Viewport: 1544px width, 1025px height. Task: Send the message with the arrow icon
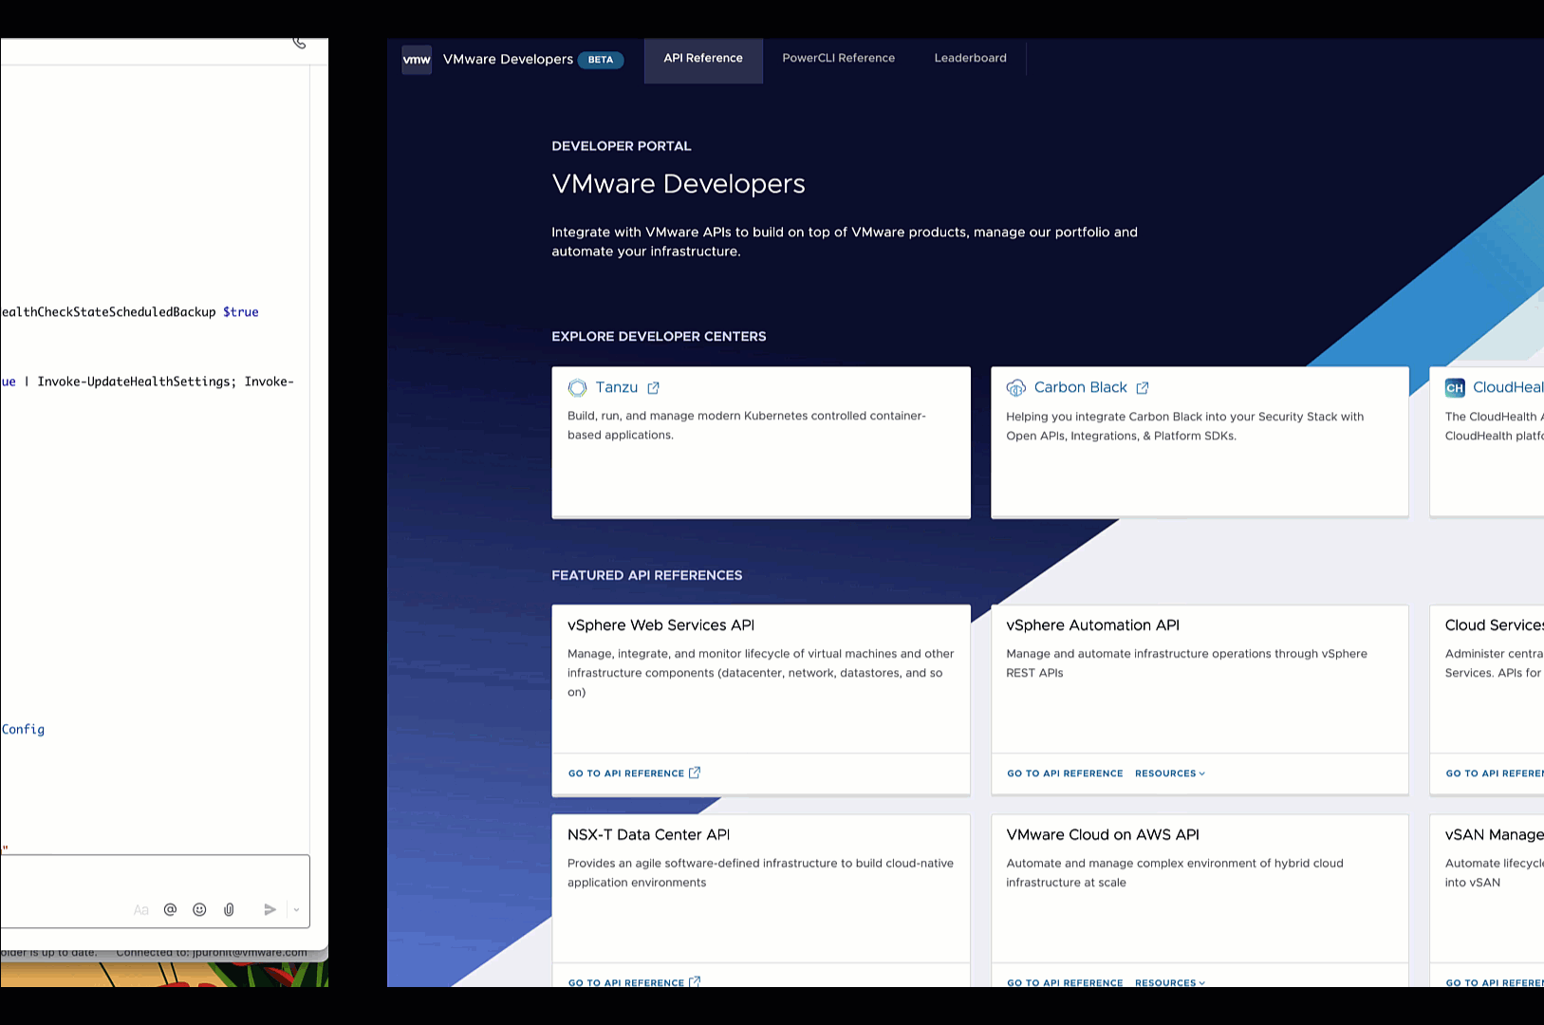pos(270,909)
